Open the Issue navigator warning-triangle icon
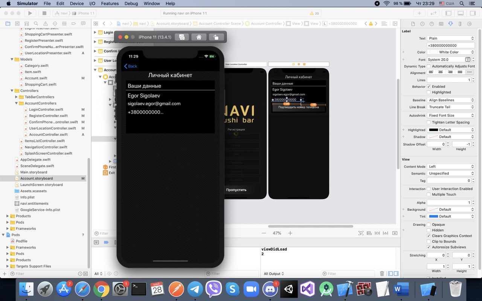The height and width of the screenshot is (301, 482). [46, 23]
